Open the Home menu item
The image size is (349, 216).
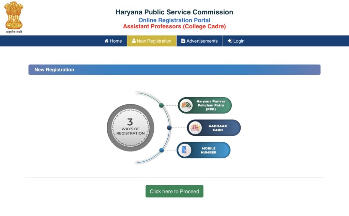point(113,41)
